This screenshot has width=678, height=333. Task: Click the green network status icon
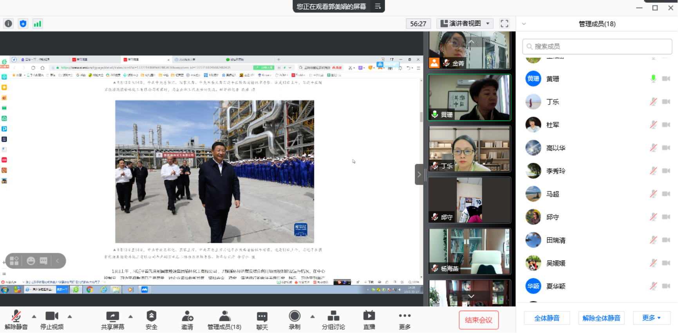pyautogui.click(x=37, y=23)
